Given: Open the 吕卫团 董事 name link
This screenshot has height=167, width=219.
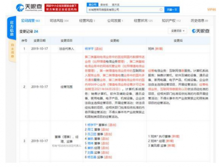Looking at the screenshot, I should click(x=92, y=134).
